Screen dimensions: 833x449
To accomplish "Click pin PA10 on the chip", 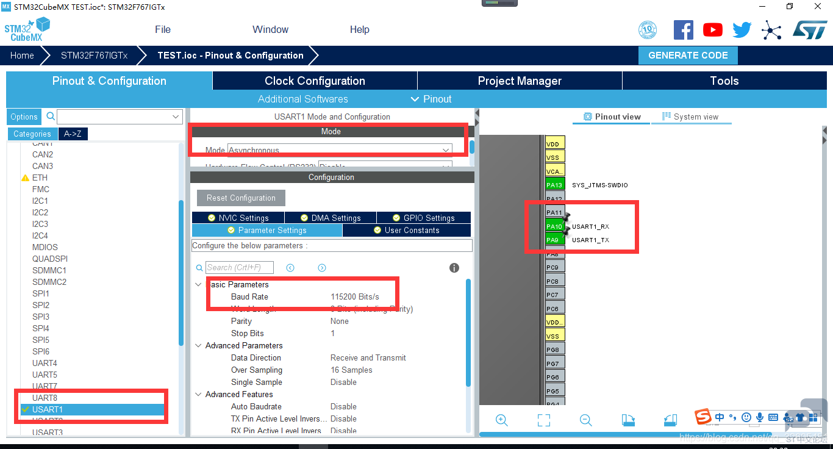I will [555, 226].
